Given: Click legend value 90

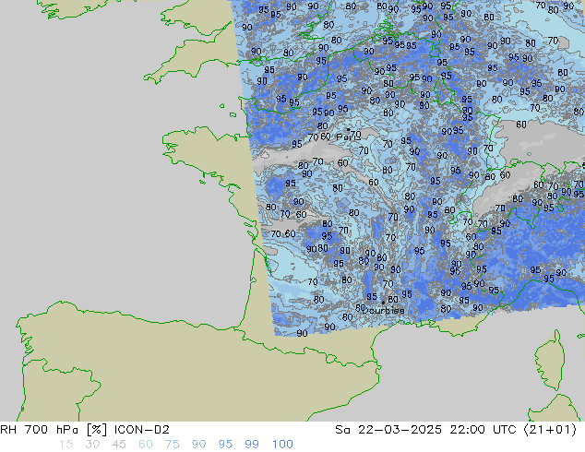Looking at the screenshot, I should (198, 445).
